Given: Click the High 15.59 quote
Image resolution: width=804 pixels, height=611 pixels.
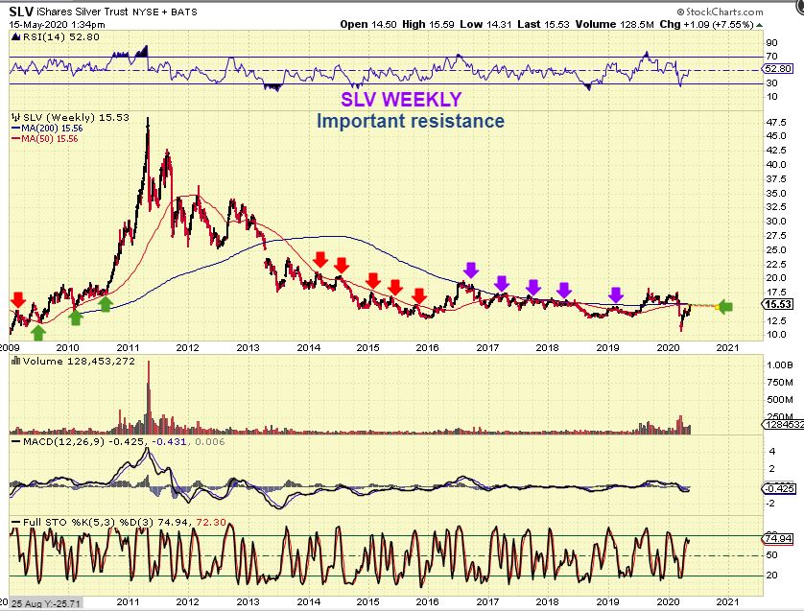Looking at the screenshot, I should pos(428,25).
